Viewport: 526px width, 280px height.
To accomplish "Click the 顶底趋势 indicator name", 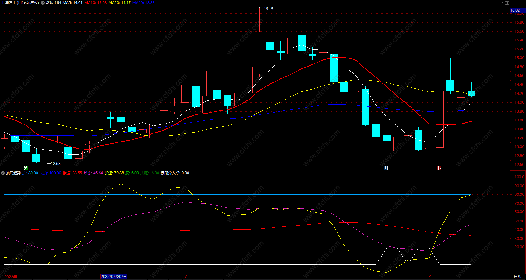I will point(13,173).
